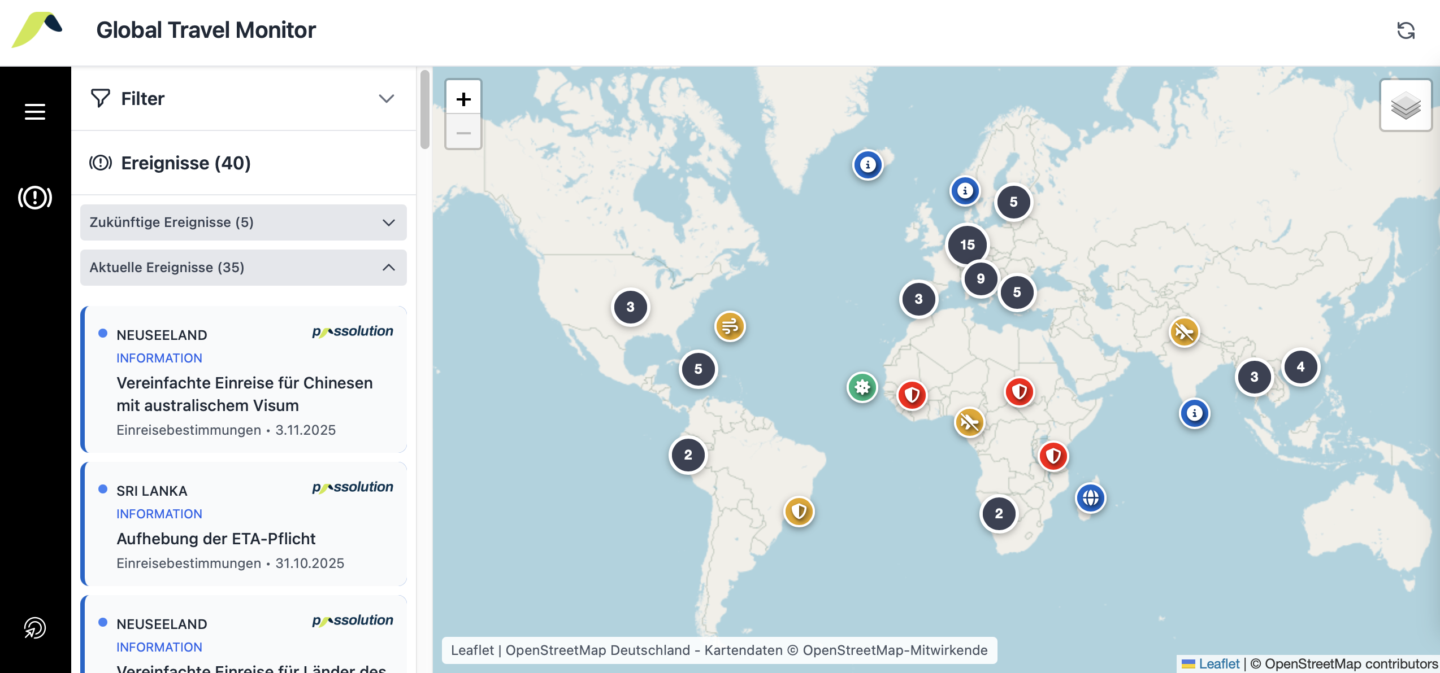Click the info marker over Iceland
The image size is (1440, 673).
coord(868,165)
